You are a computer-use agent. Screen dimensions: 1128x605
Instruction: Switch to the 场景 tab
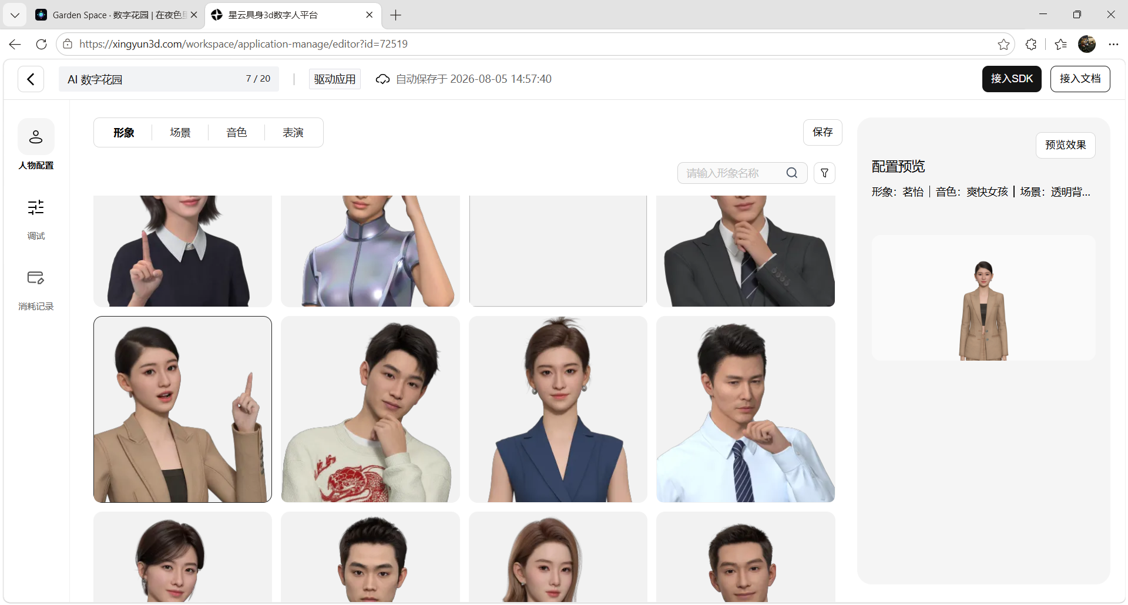[x=180, y=133]
